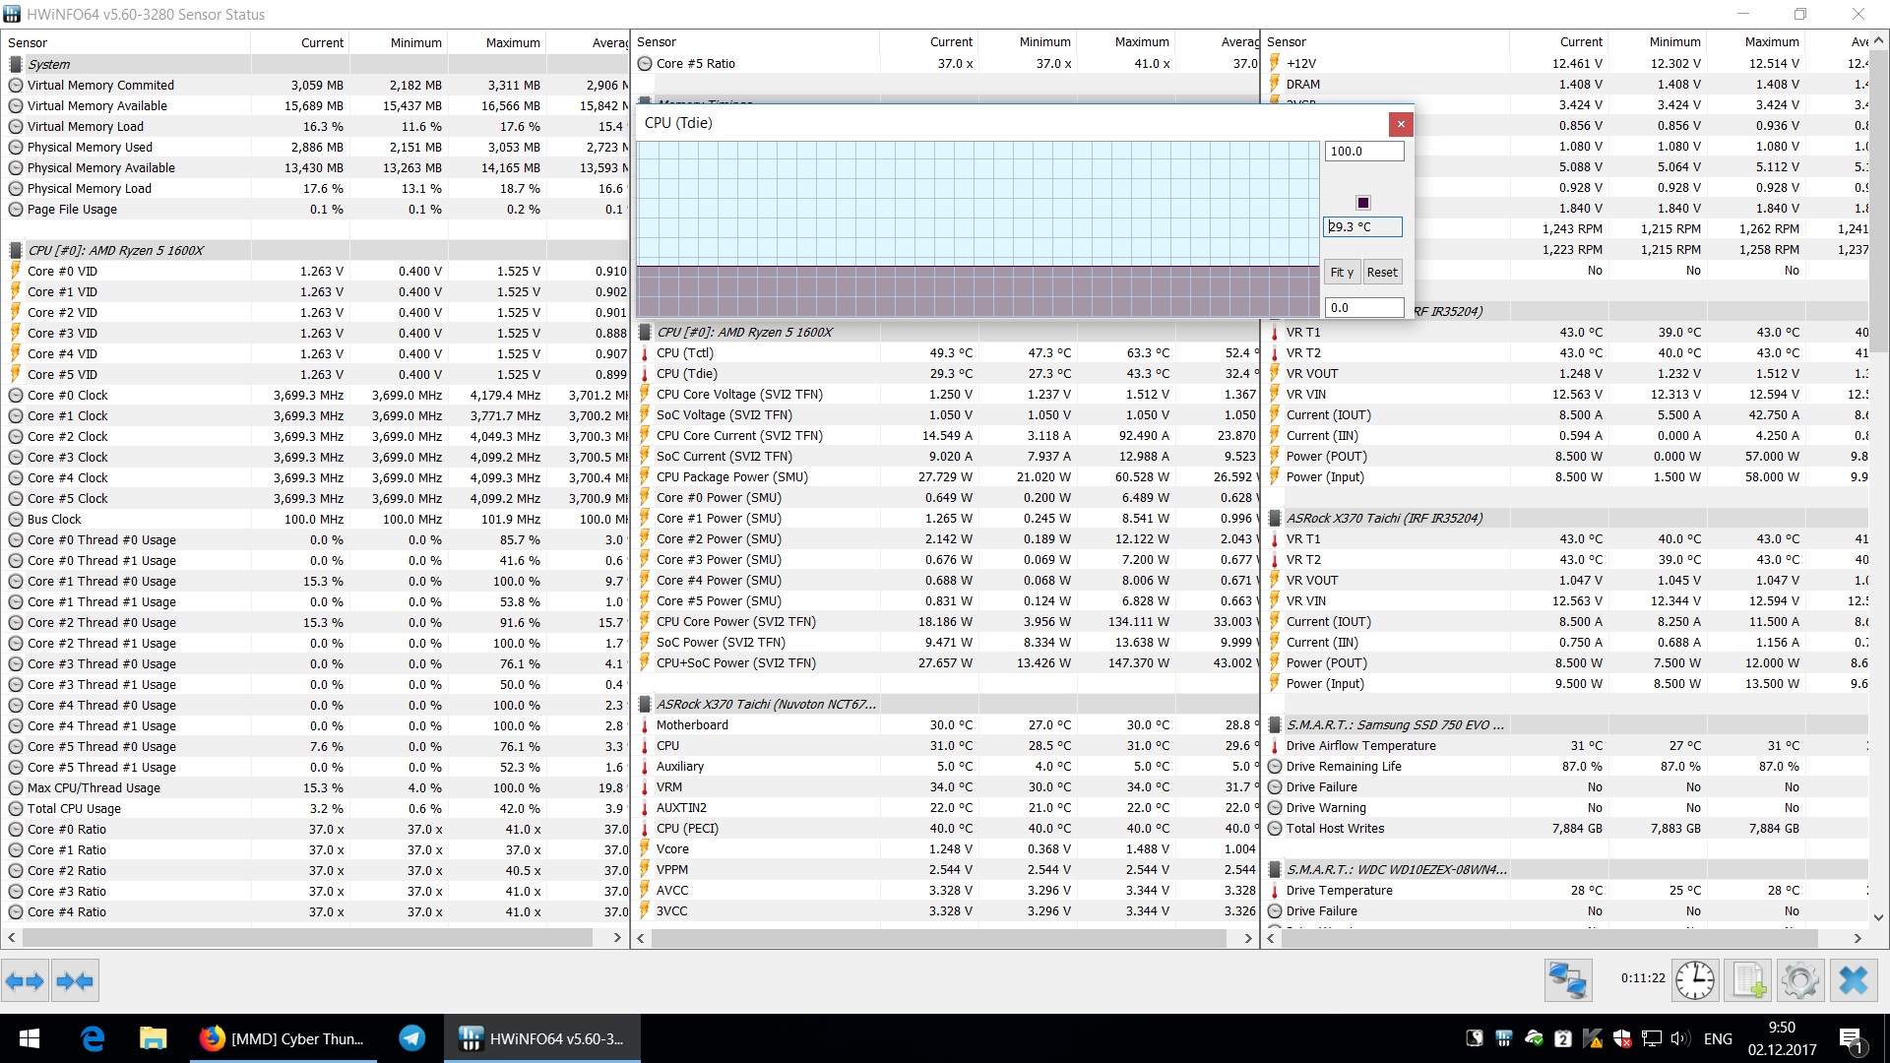
Task: Close sensors with the blue X icon
Action: pos(1853,980)
